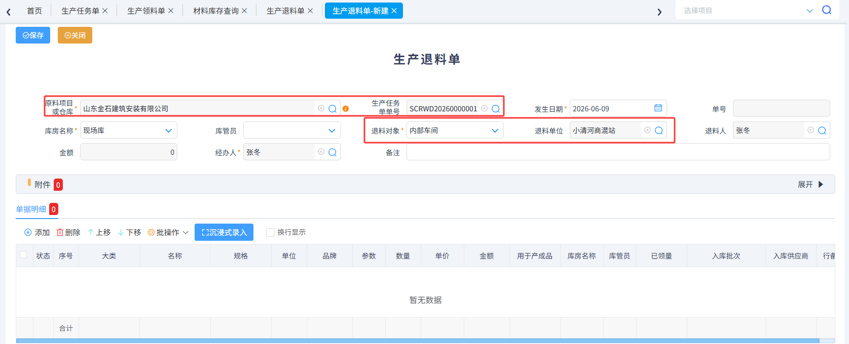
Task: Switch to 生产任务单 tab
Action: pyautogui.click(x=80, y=11)
